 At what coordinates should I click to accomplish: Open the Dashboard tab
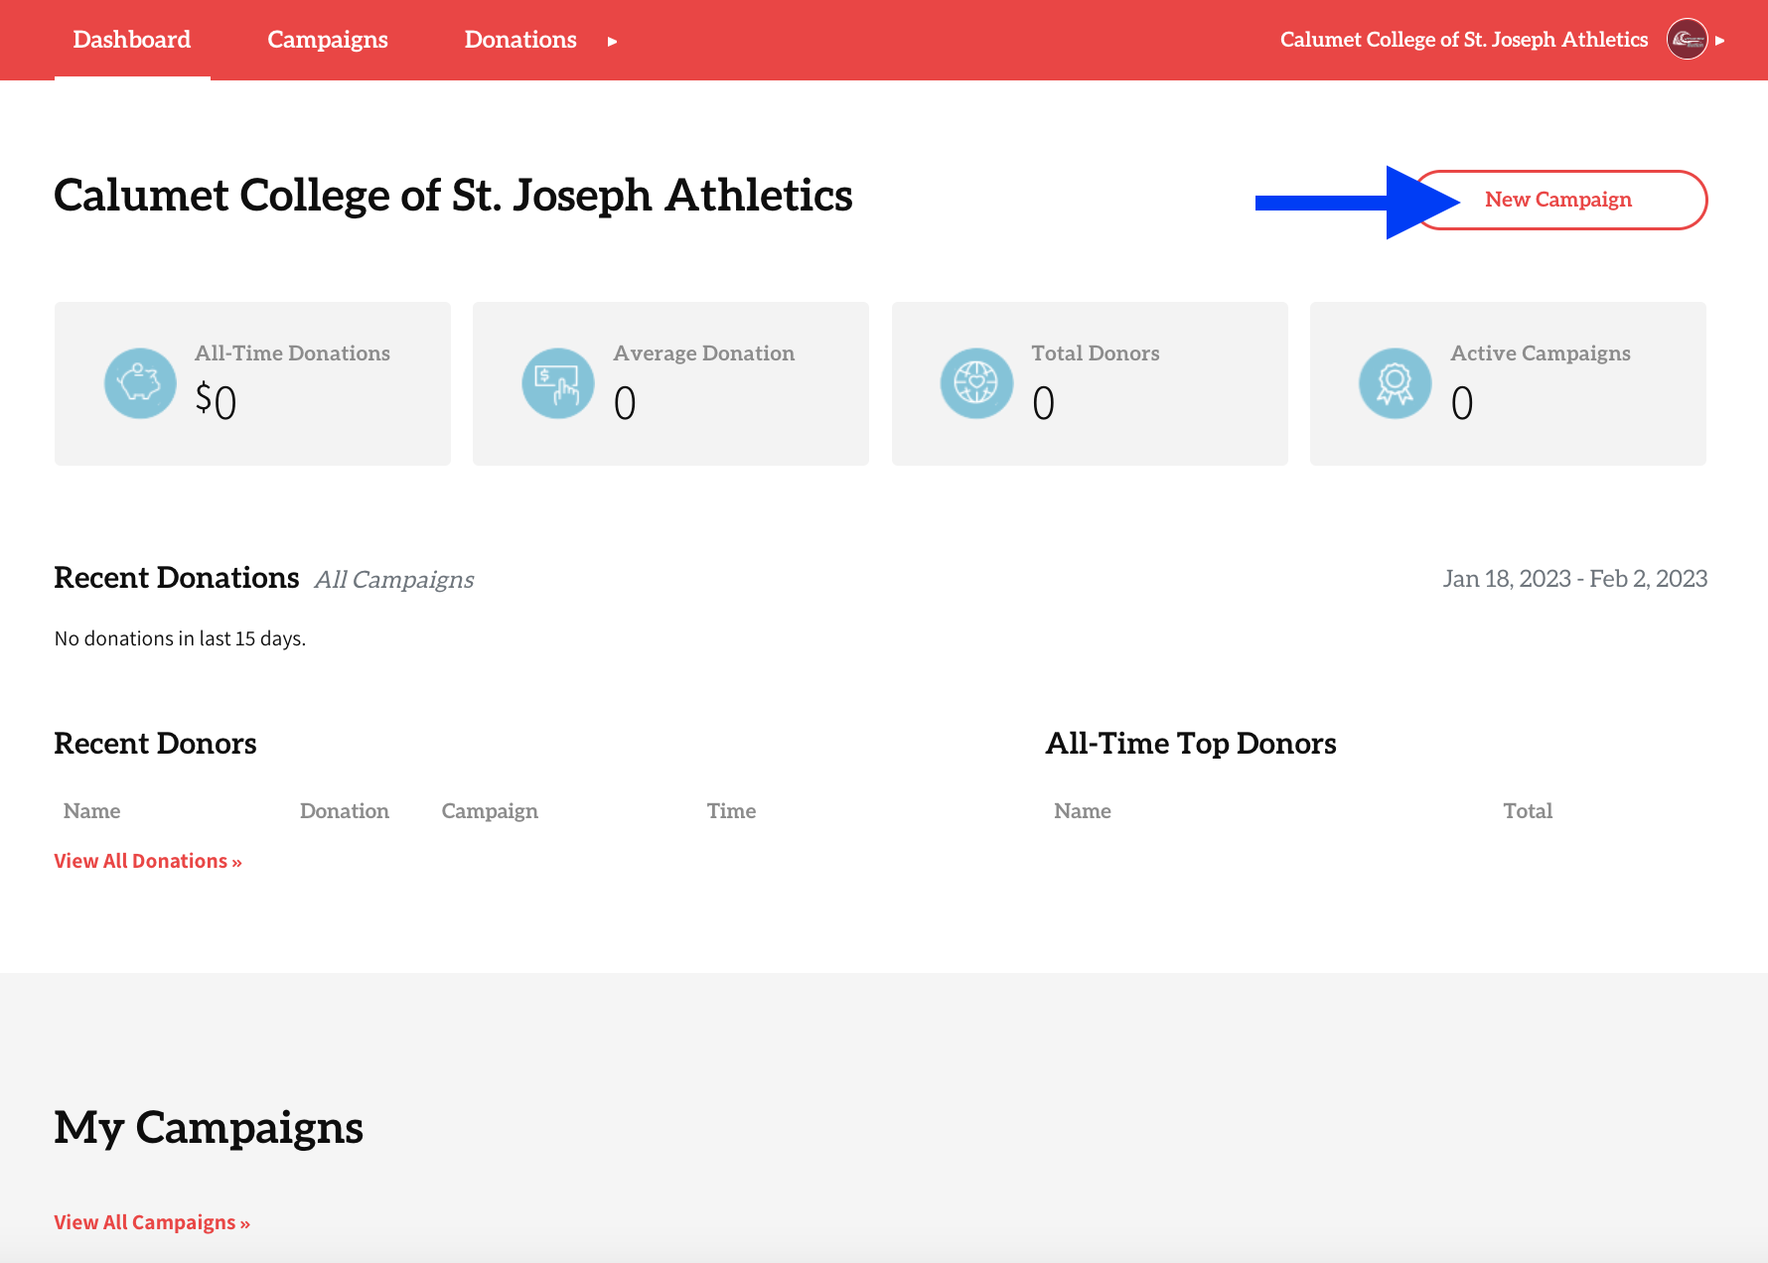pos(132,40)
